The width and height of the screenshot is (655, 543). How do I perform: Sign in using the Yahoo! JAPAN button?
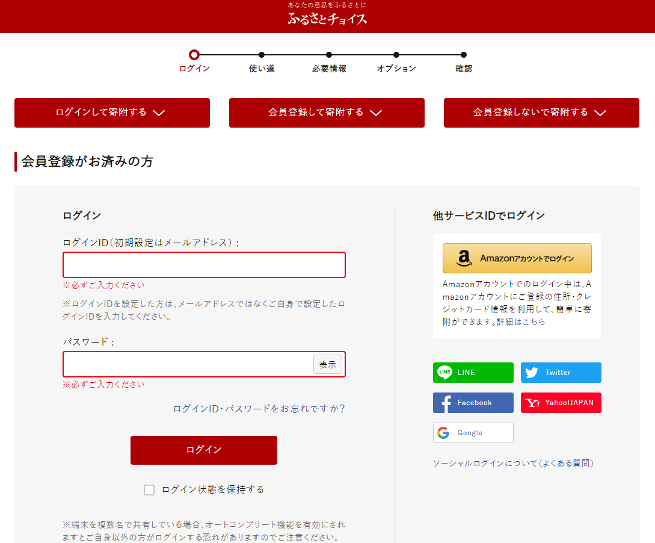click(561, 403)
